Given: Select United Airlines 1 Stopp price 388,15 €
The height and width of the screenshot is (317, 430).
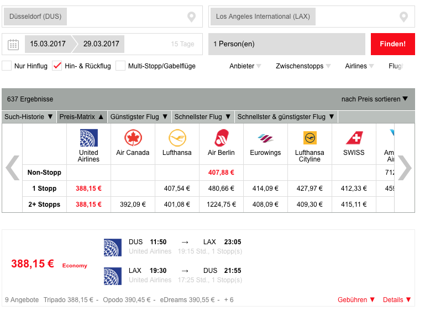Looking at the screenshot, I should coord(89,189).
